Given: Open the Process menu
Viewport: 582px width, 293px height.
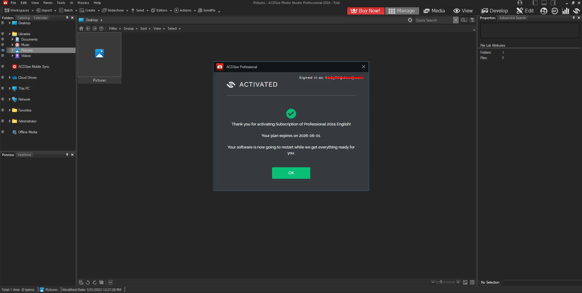Looking at the screenshot, I should pyautogui.click(x=83, y=3).
